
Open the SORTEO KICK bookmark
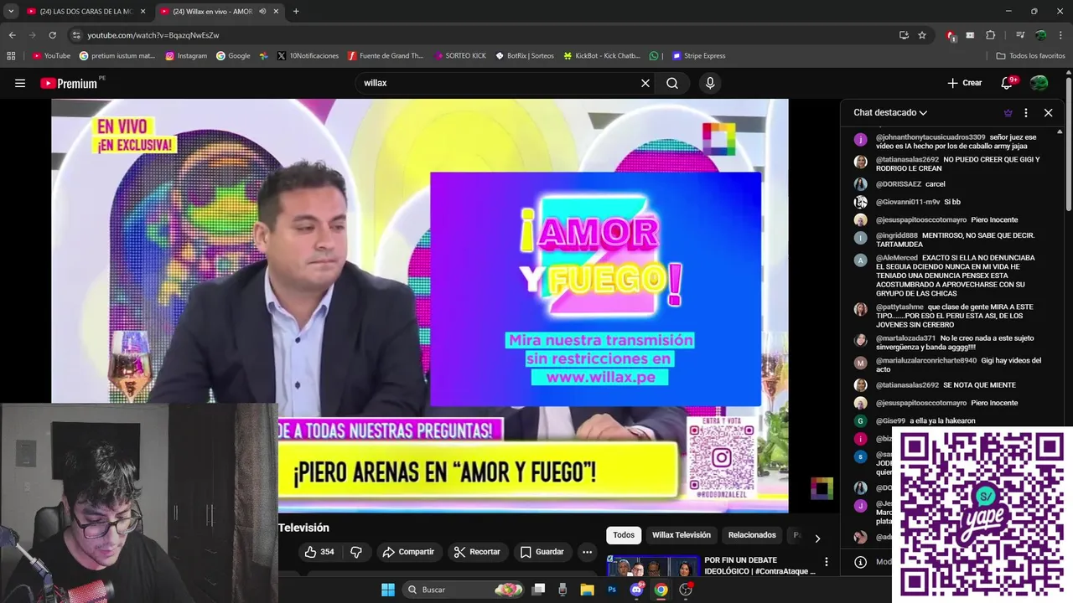point(460,56)
